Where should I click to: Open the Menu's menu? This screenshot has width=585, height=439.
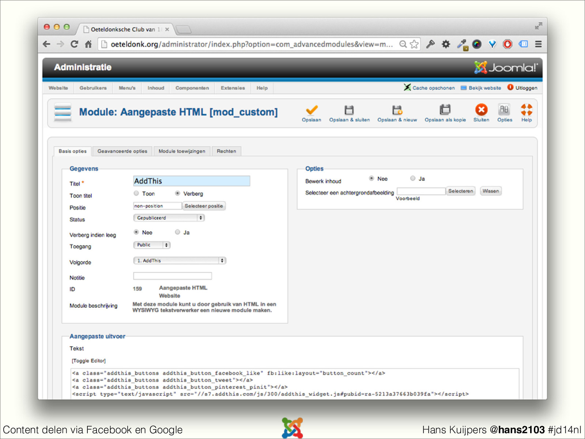tap(127, 88)
